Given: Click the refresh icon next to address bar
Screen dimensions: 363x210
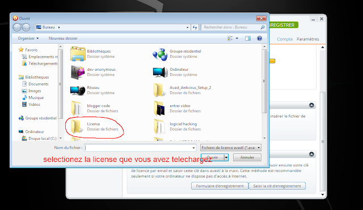Looking at the screenshot, I should (195, 27).
